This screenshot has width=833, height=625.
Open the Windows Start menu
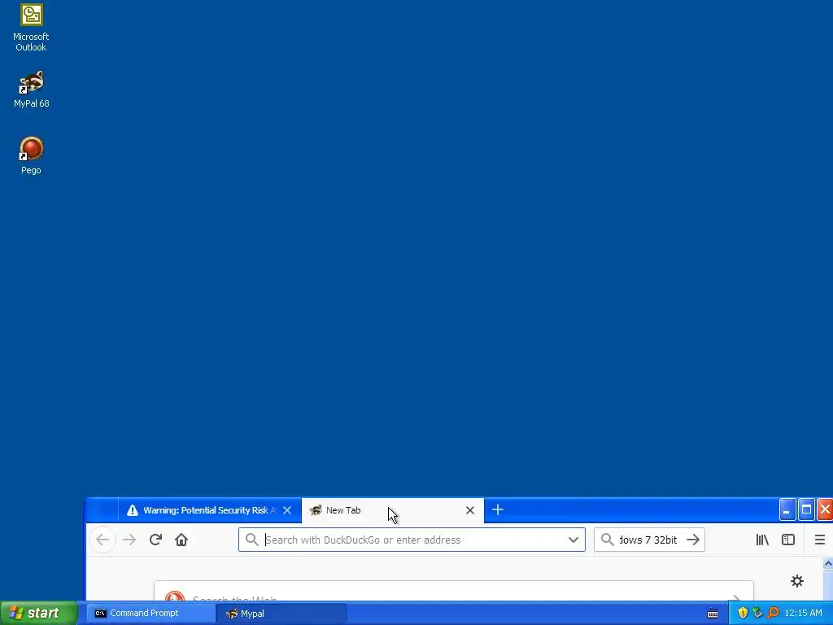pyautogui.click(x=39, y=614)
